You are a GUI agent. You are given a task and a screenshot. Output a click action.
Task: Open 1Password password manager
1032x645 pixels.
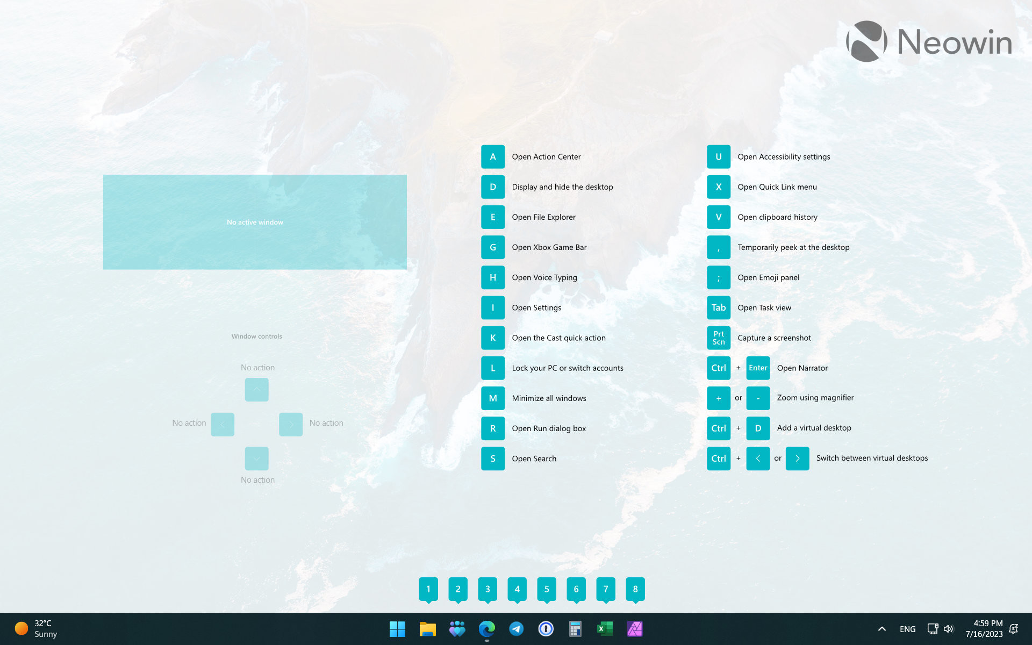coord(546,628)
